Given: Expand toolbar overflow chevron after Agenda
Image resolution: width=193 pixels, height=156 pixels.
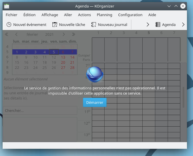Looking at the screenshot, I should (183, 25).
